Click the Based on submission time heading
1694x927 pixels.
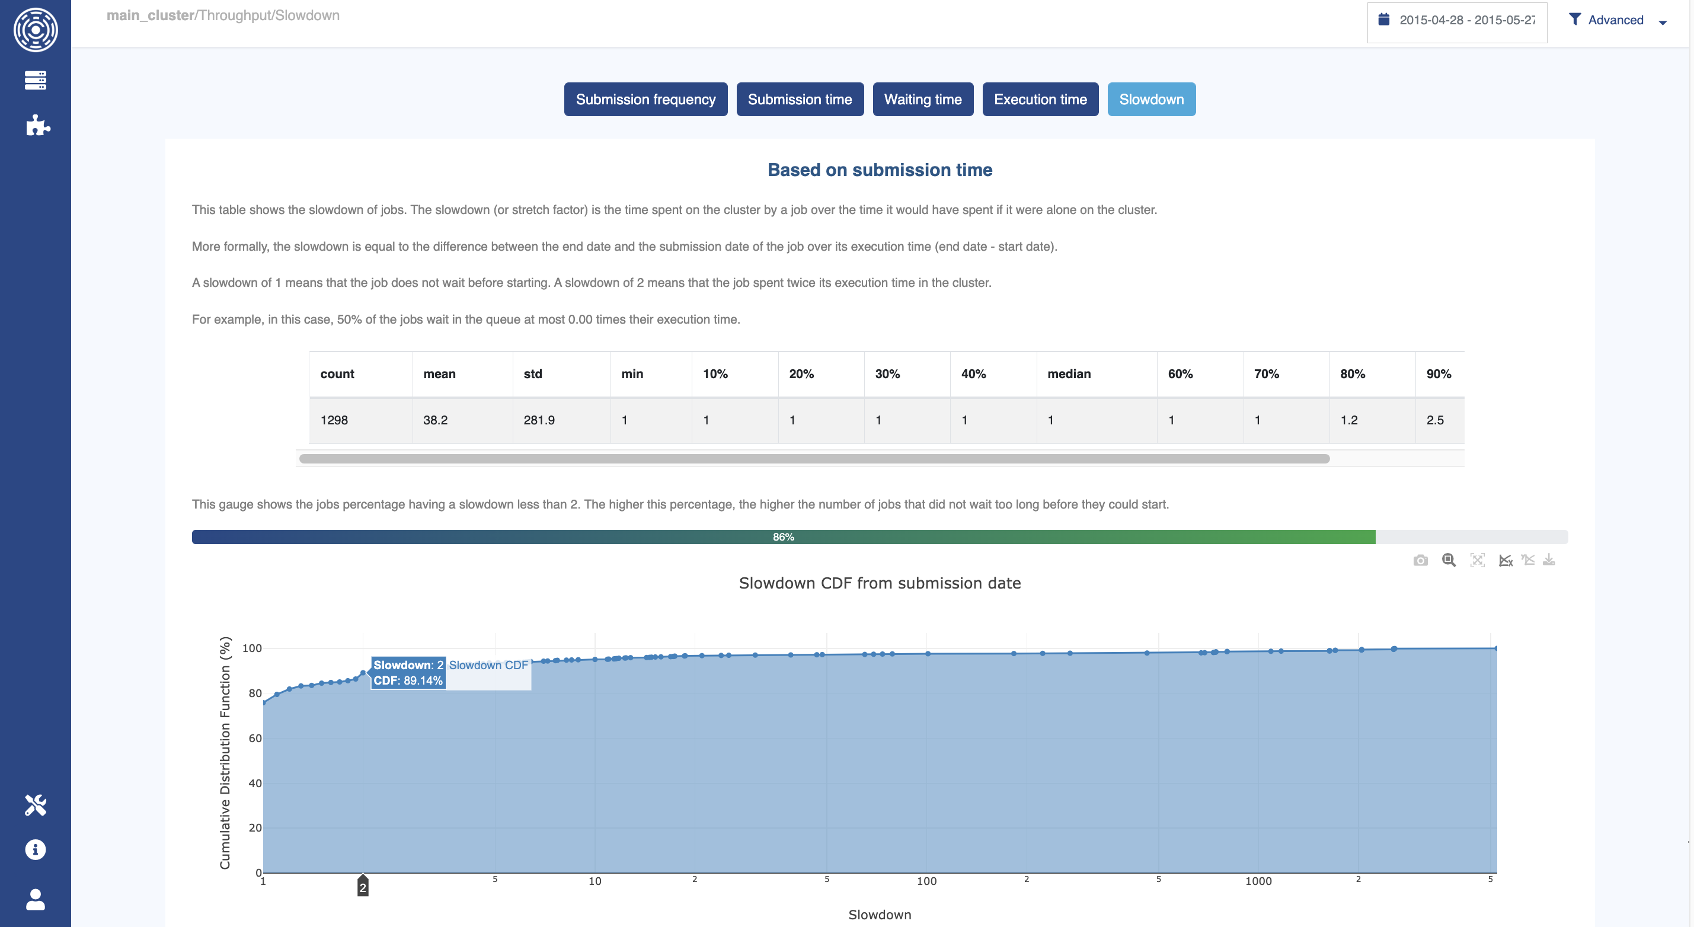(x=880, y=170)
